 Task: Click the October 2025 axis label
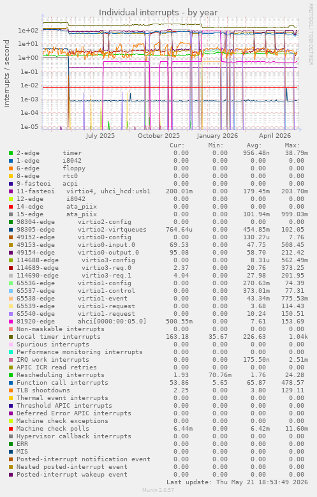[159, 136]
